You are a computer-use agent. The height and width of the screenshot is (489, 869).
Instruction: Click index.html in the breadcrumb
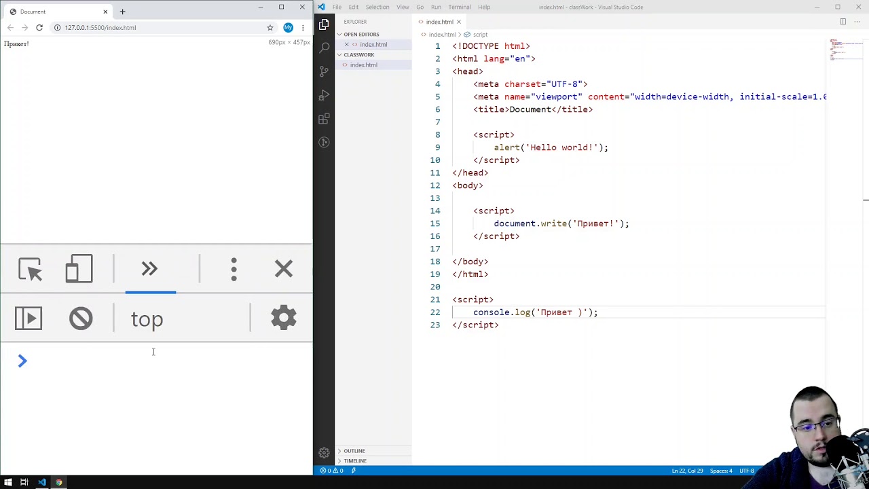coord(442,35)
